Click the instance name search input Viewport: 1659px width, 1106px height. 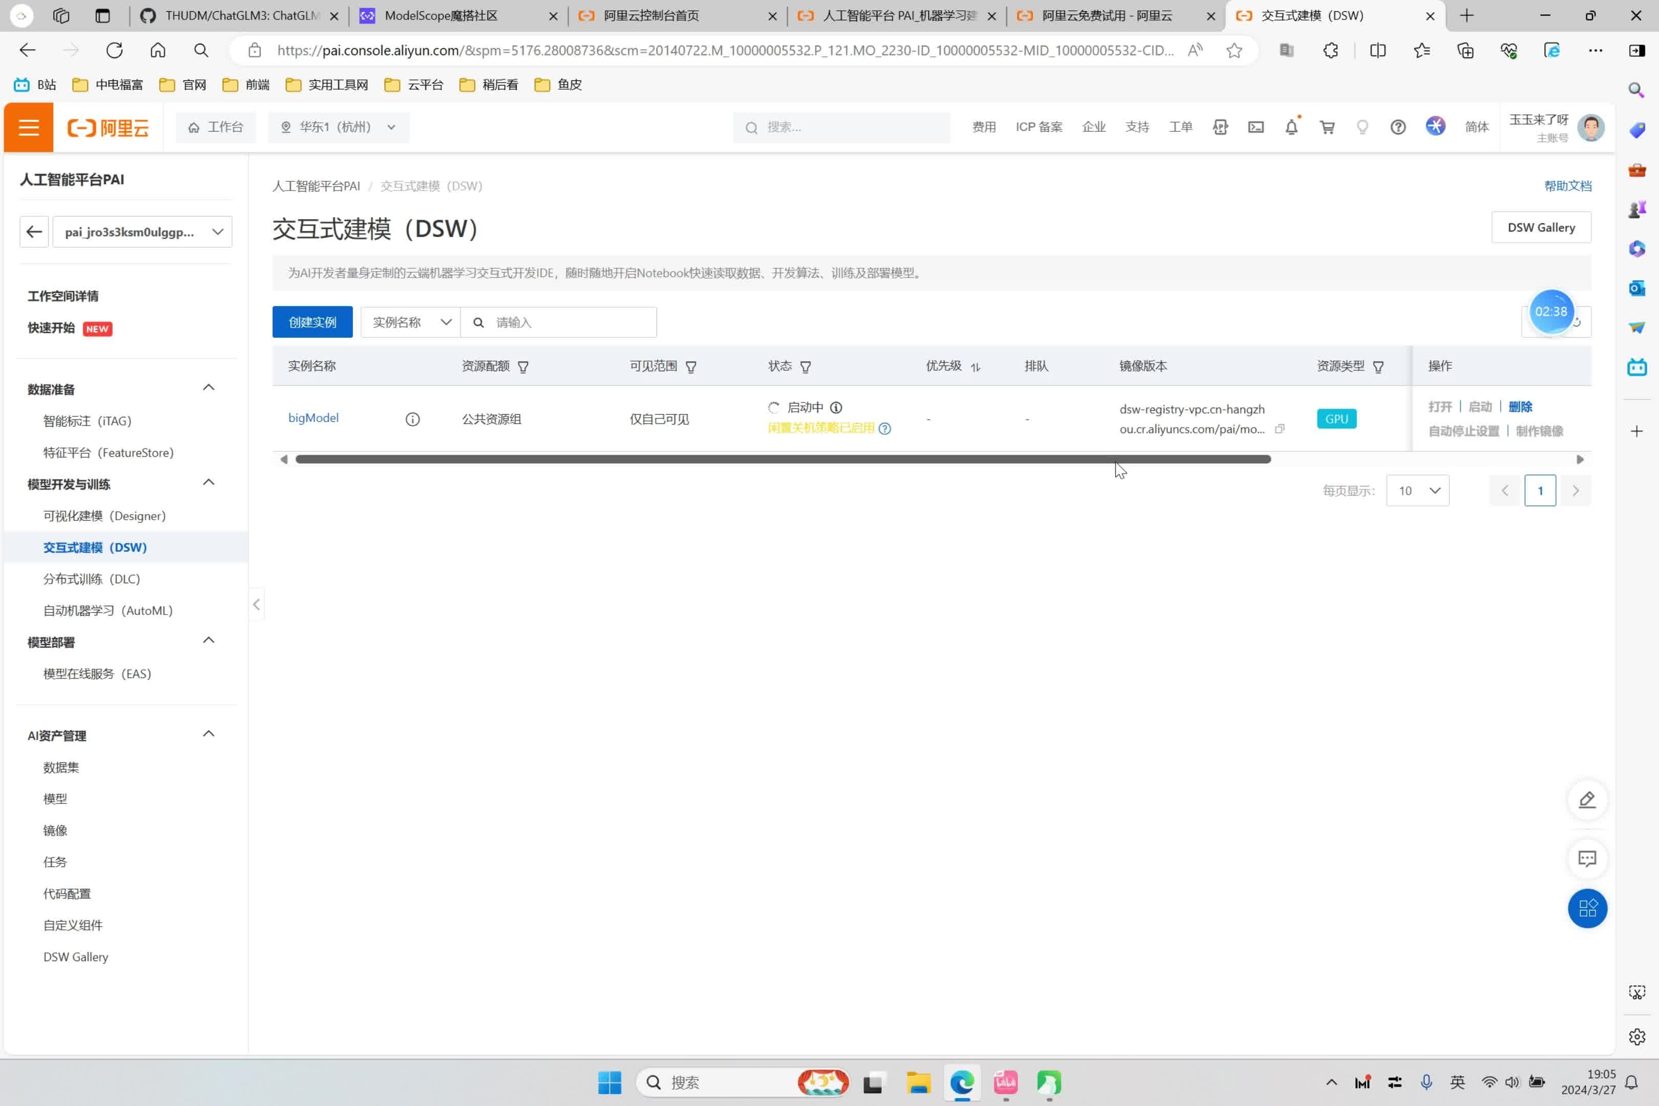click(x=559, y=323)
